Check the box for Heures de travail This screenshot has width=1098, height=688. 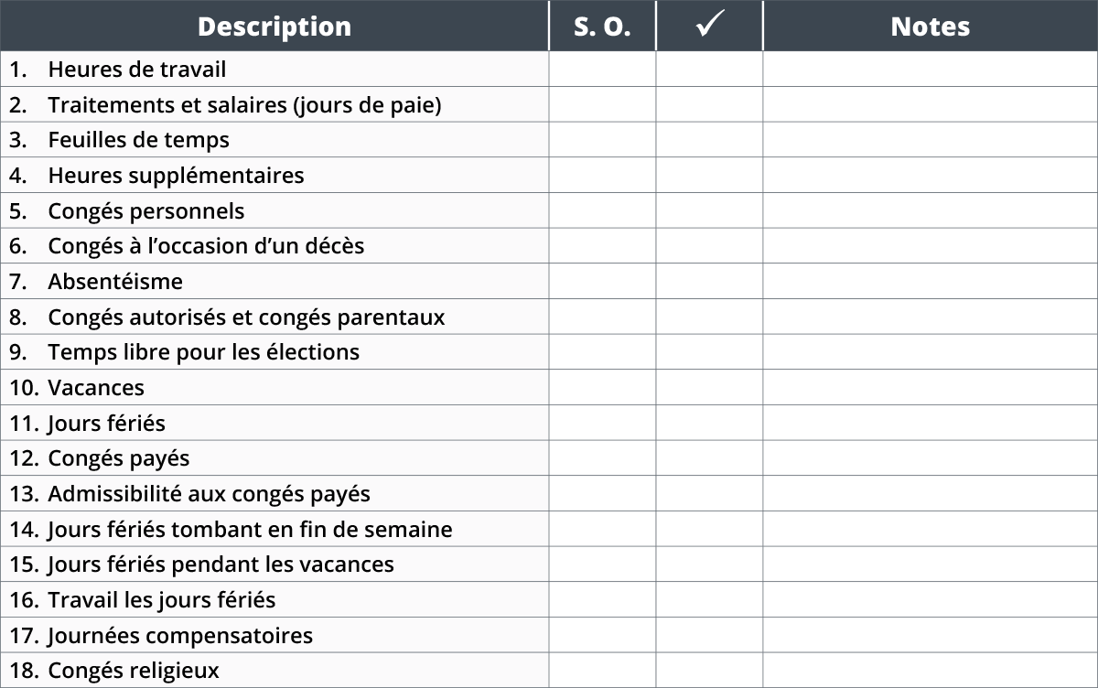(709, 69)
